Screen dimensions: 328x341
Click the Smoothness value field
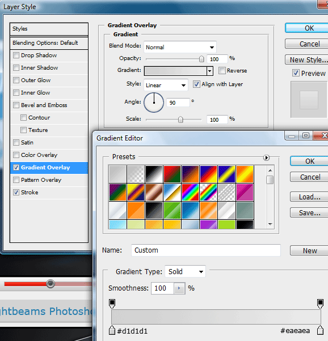coord(163,288)
